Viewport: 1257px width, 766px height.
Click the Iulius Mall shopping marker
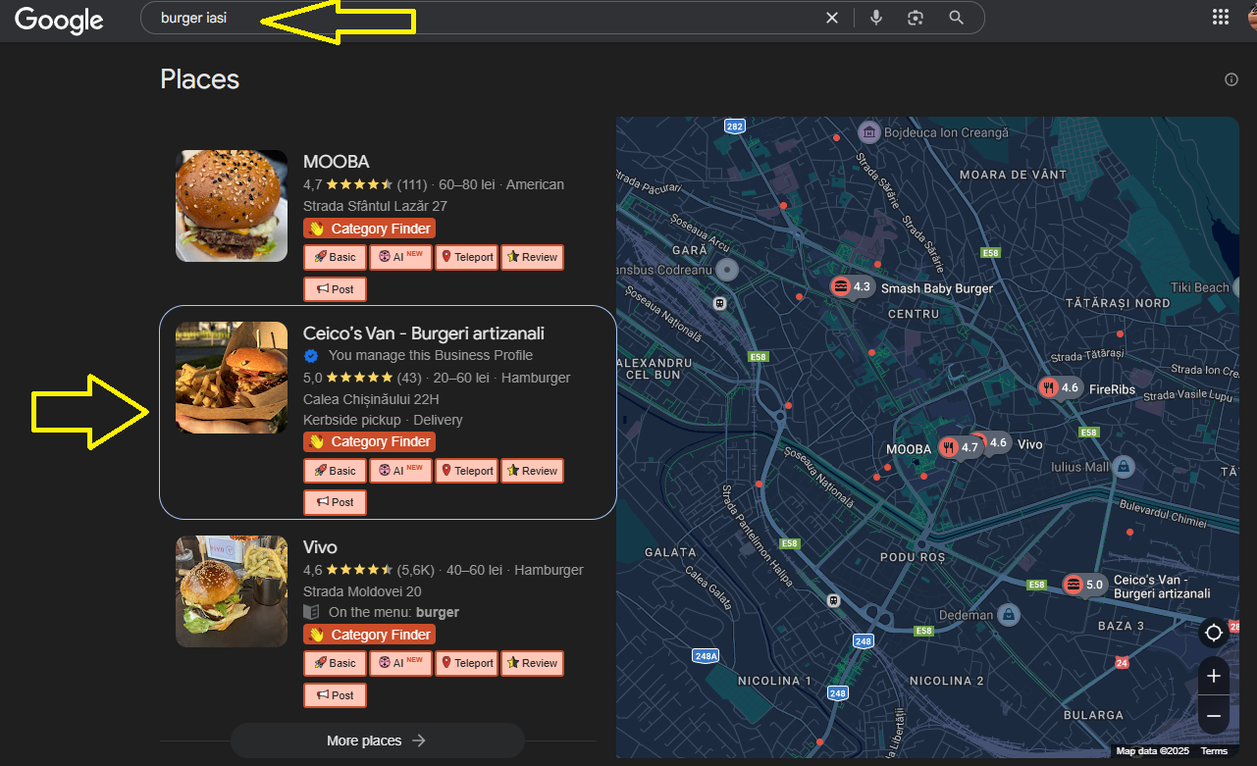[1125, 467]
